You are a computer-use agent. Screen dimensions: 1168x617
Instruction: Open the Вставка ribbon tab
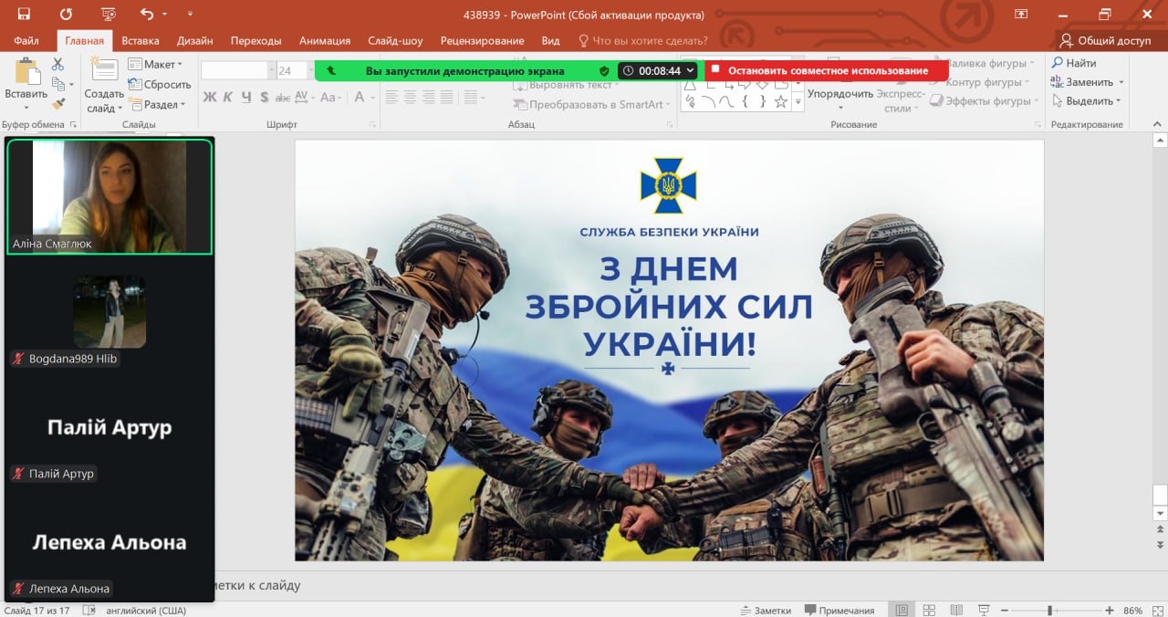click(x=140, y=40)
